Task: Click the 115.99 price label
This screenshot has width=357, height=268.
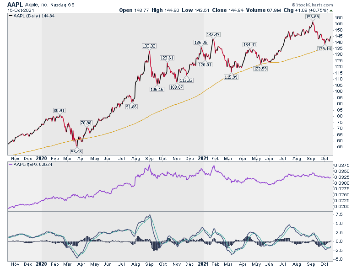Action: (x=231, y=77)
